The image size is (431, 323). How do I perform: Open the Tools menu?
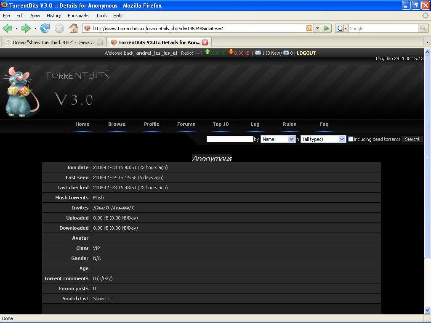tap(101, 16)
